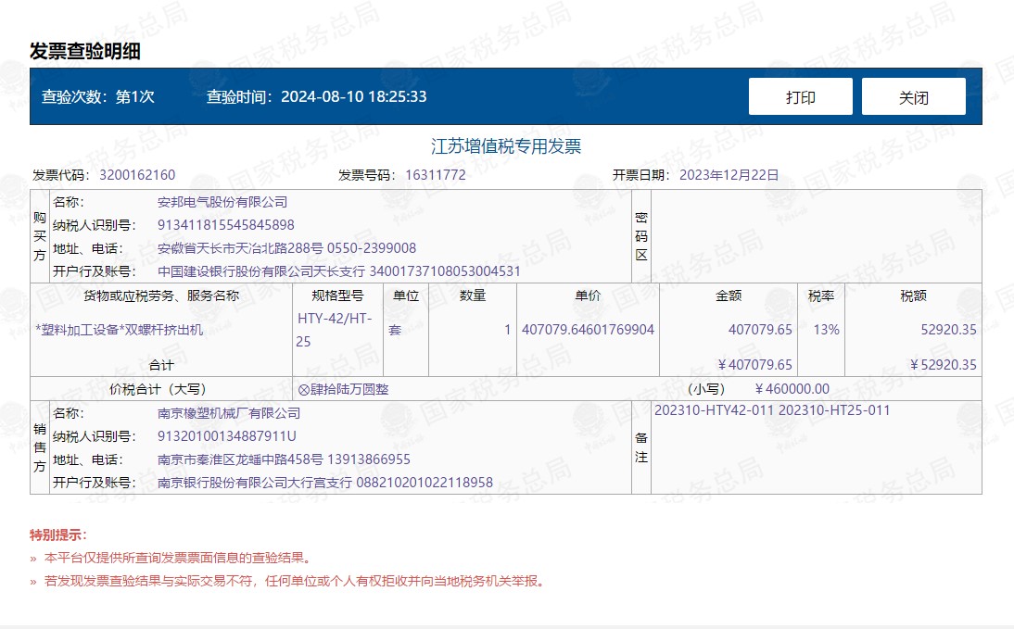Click the 单价 column header
This screenshot has width=1014, height=629.
pos(588,296)
